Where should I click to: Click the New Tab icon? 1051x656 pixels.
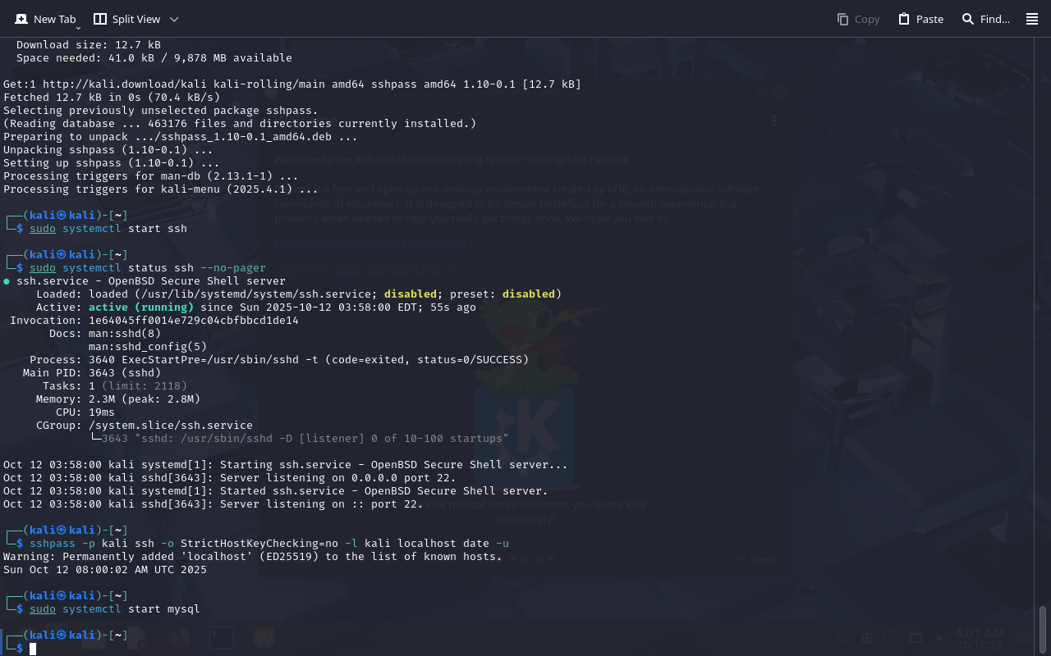(x=21, y=19)
